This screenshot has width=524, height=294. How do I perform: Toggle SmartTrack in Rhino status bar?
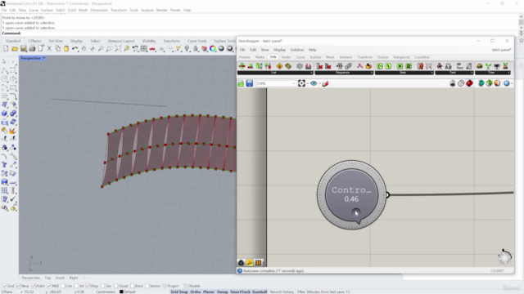(x=240, y=292)
